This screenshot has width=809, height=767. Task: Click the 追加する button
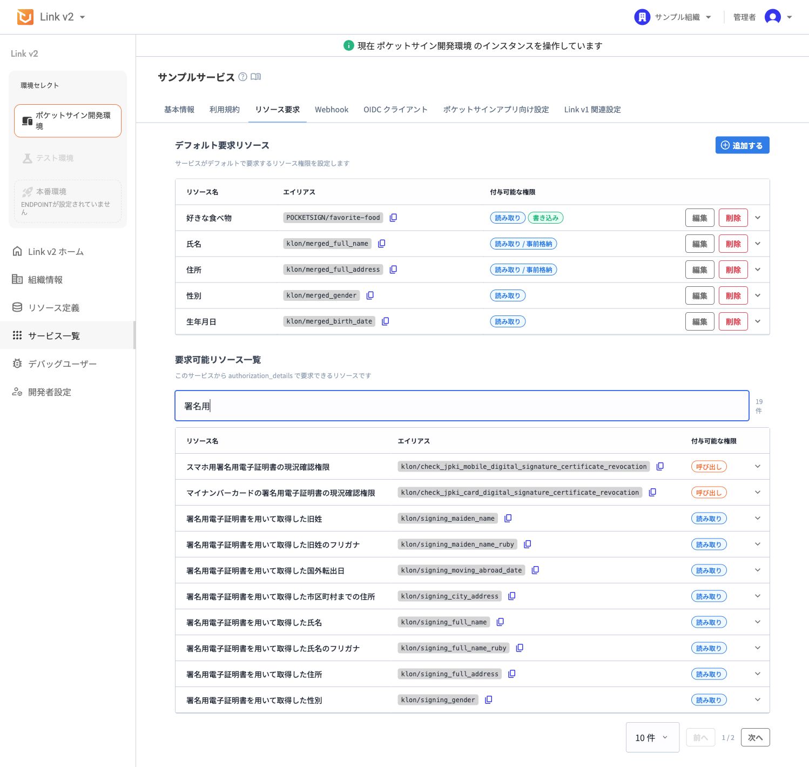(x=743, y=145)
